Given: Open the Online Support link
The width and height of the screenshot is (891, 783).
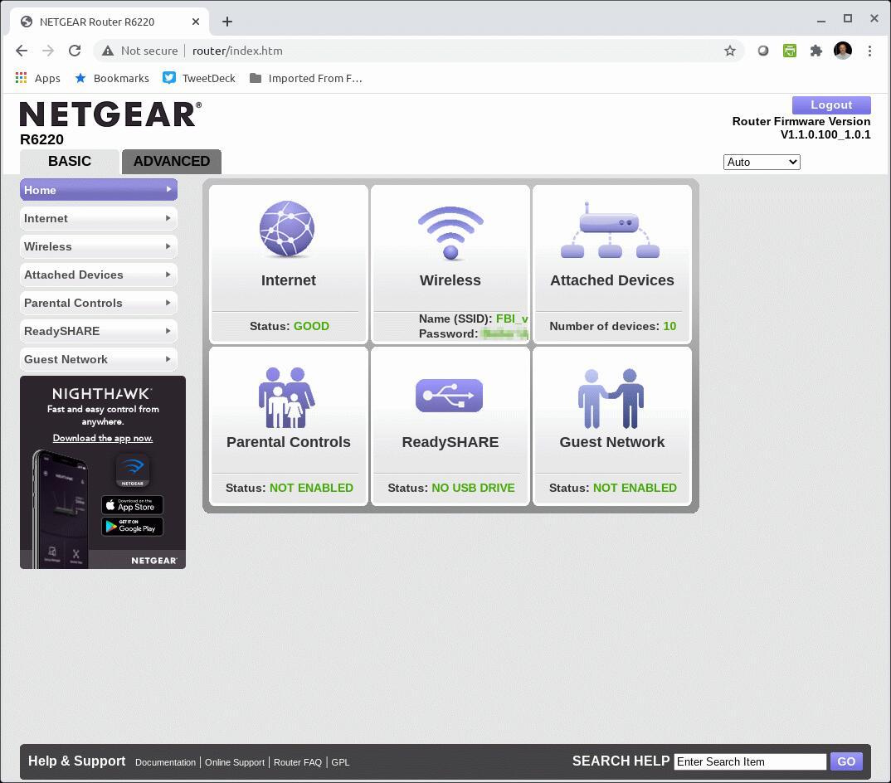Looking at the screenshot, I should click(x=235, y=762).
